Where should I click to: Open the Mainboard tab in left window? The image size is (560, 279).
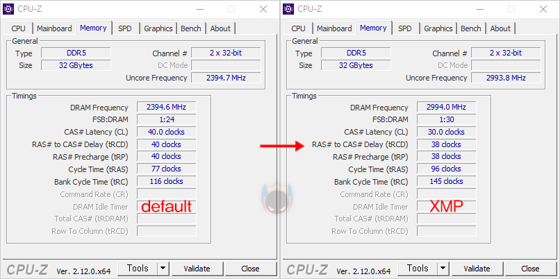[x=54, y=28]
